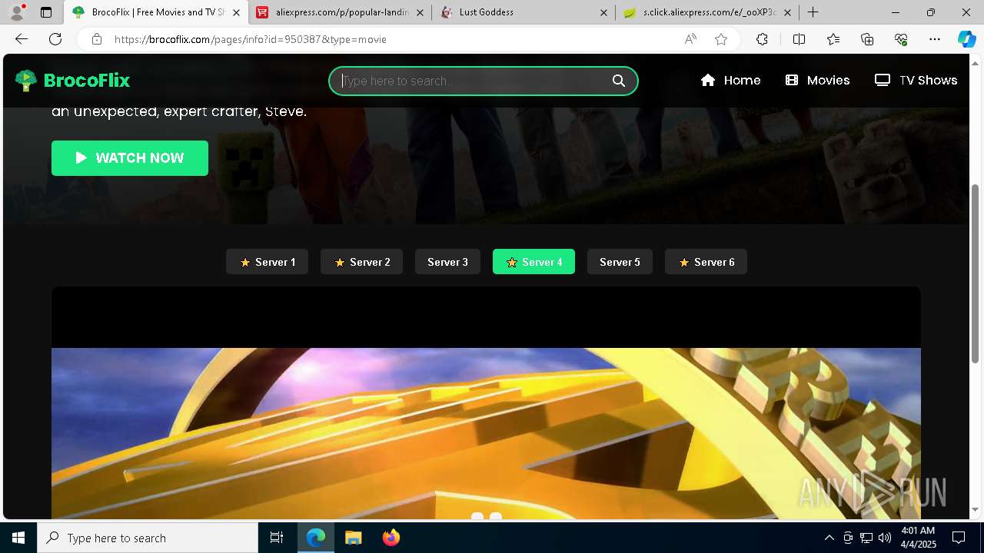
Task: Open the tab actions menu icon
Action: click(46, 12)
